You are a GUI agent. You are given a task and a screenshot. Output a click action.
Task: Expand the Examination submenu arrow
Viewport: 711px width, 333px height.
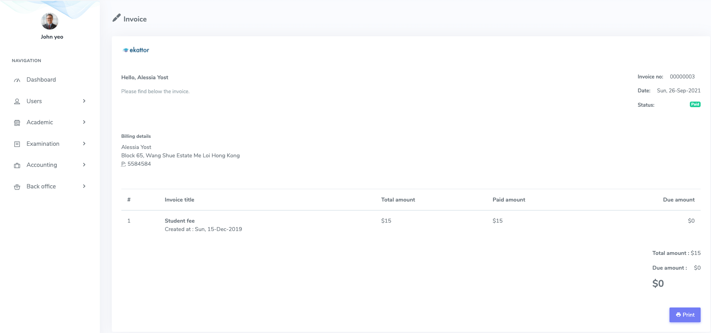[84, 144]
